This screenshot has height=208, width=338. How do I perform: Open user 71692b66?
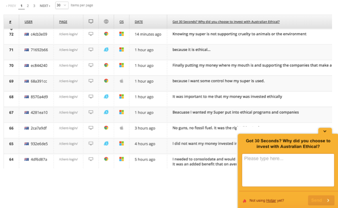[x=39, y=50]
